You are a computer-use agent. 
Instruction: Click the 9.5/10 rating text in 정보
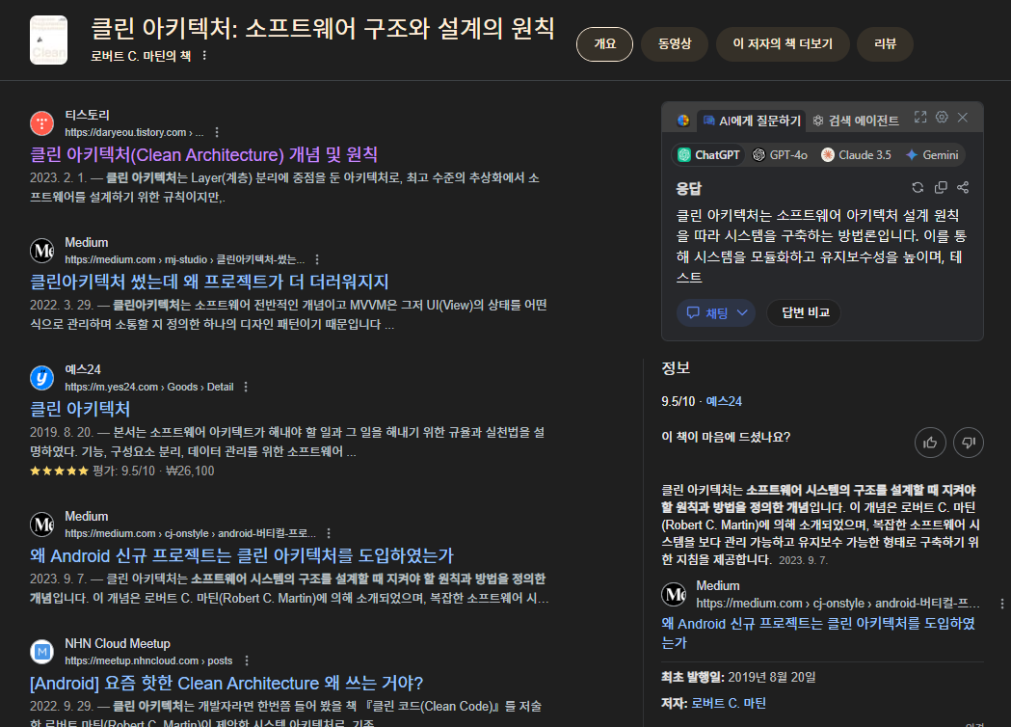[x=678, y=401]
